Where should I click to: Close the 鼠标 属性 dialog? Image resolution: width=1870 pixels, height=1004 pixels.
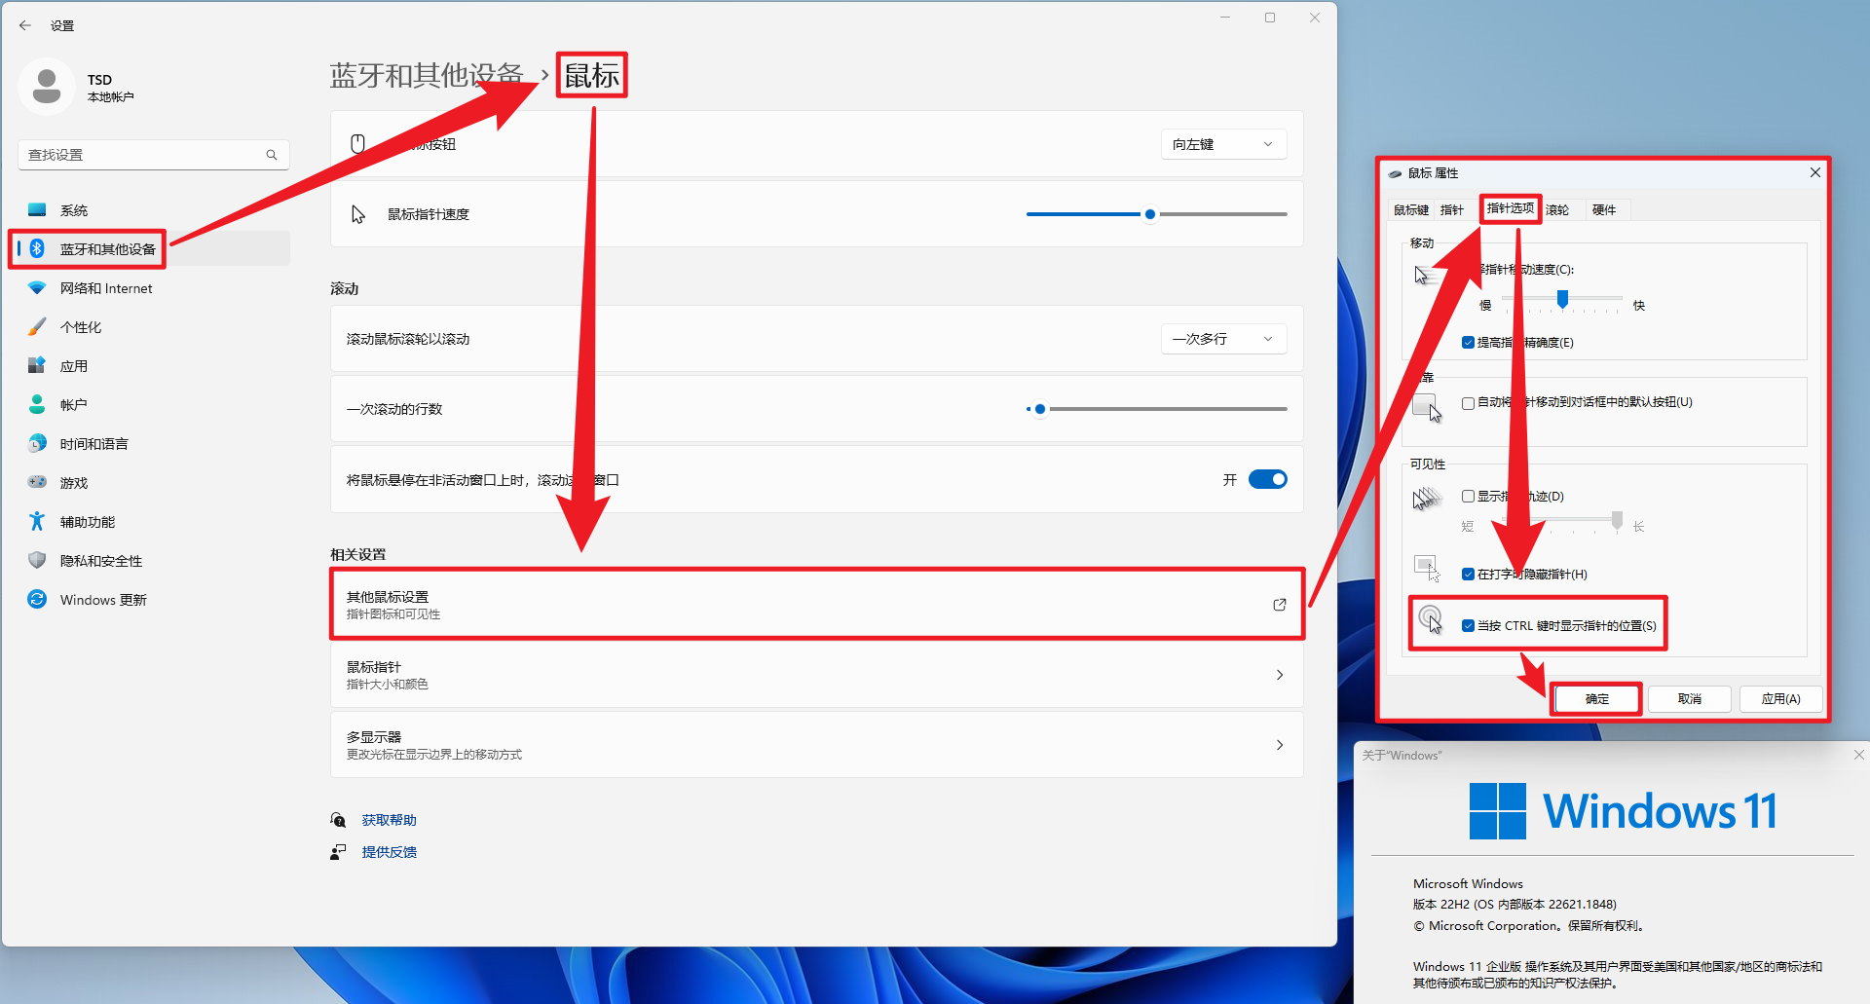(x=1815, y=172)
